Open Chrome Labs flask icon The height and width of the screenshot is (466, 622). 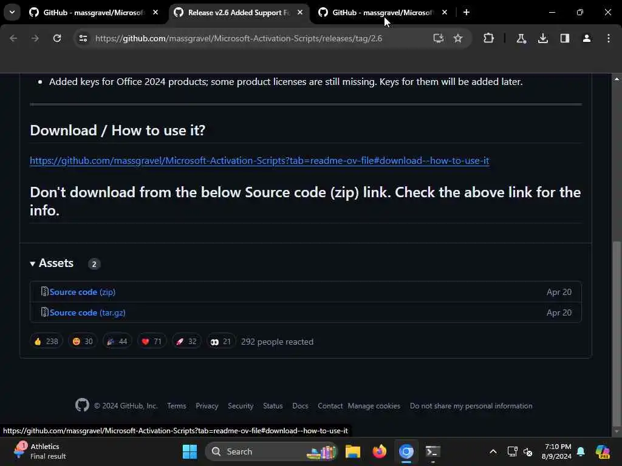[521, 38]
